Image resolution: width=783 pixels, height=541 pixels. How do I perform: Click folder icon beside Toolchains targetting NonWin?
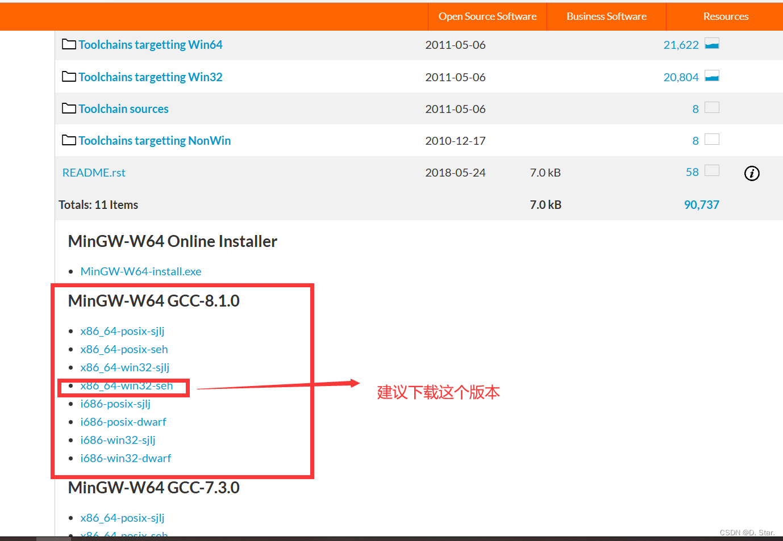pos(69,140)
